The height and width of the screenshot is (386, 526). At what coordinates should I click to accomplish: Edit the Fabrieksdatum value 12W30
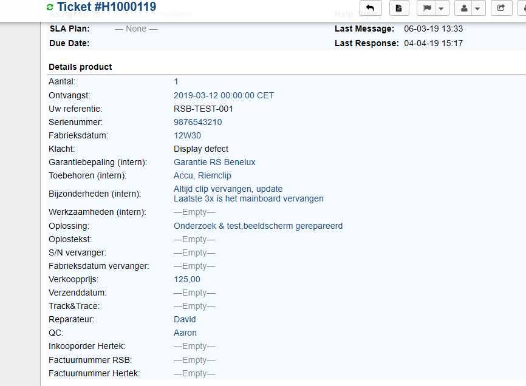point(188,136)
